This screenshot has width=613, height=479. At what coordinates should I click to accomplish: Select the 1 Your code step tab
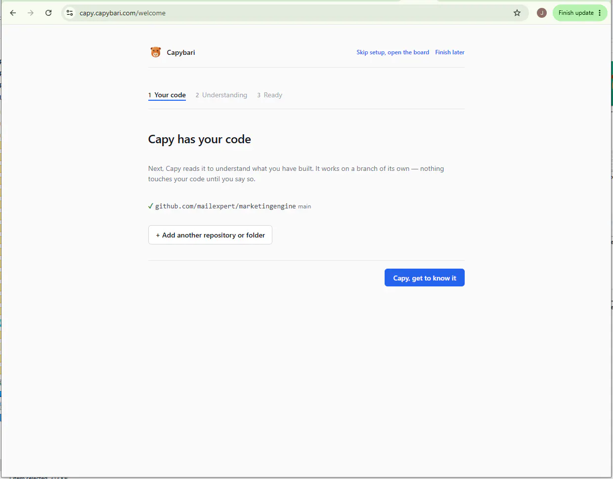click(167, 95)
